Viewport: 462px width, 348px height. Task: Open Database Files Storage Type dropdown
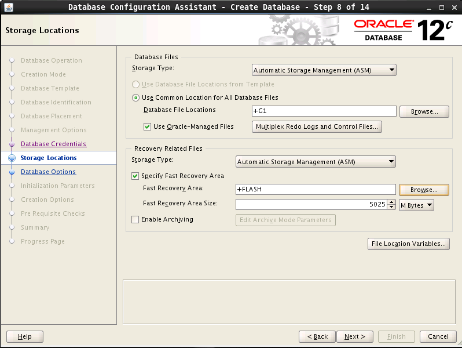[324, 70]
